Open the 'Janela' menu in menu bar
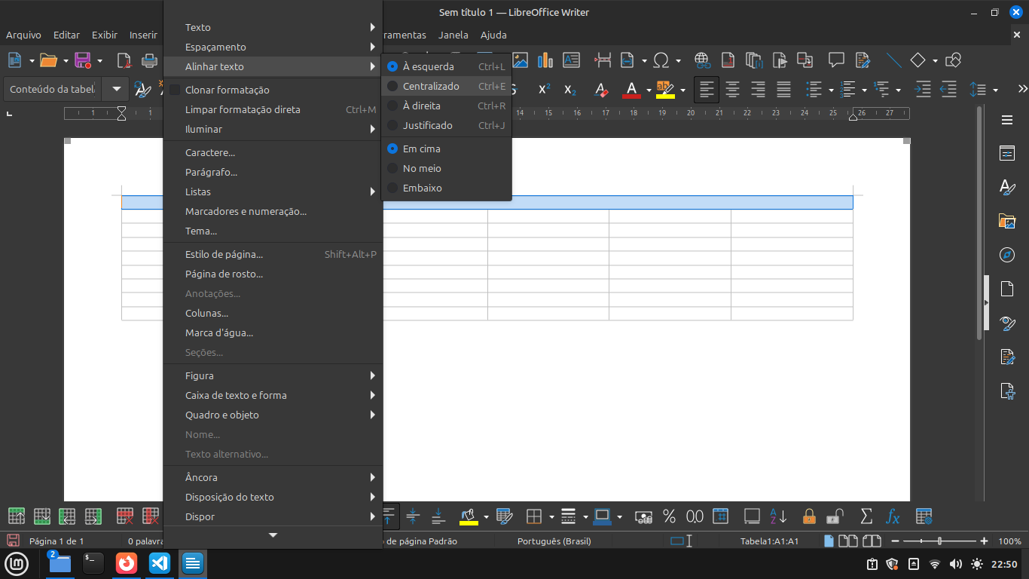Screen dimensions: 1029x579 [x=453, y=35]
